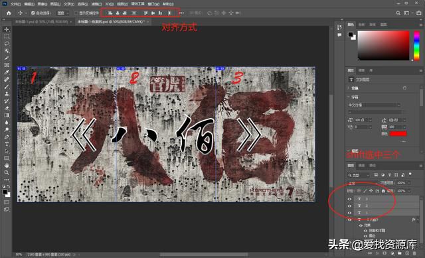Click the search icon at top right
The width and height of the screenshot is (425, 258).
pyautogui.click(x=398, y=13)
